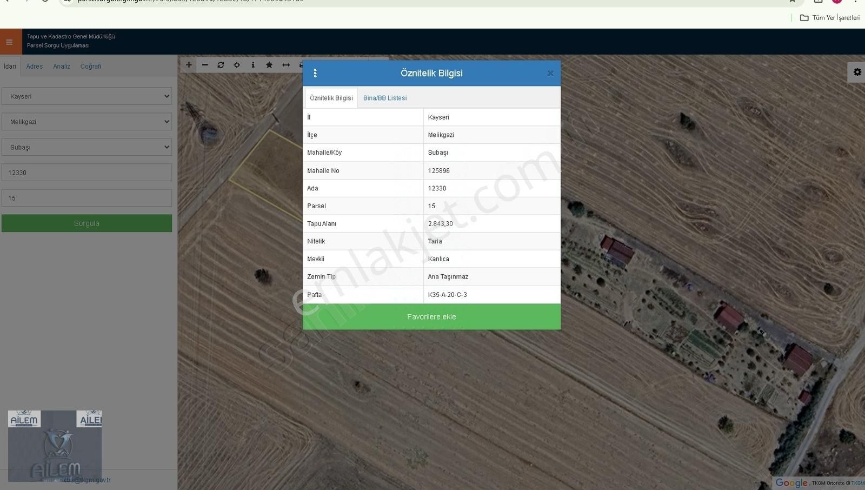Viewport: 865px width, 490px height.
Task: Close the Öznitelik Bilgisi dialog
Action: [550, 74]
